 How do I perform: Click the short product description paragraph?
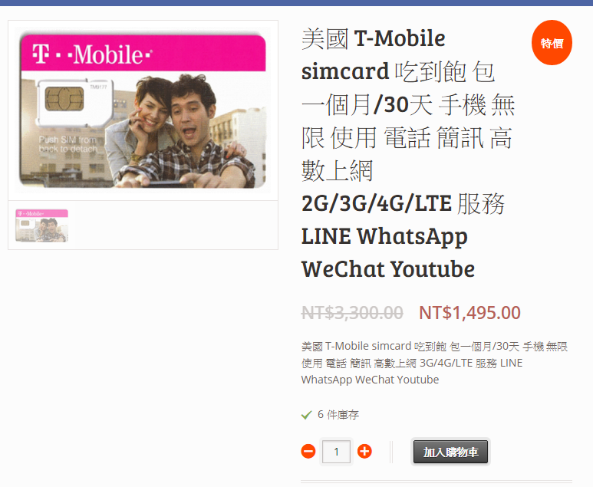(x=434, y=363)
